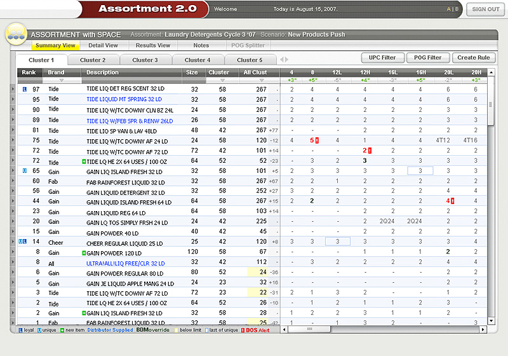Expand the row for GAIN POWDER 40 LD
Image resolution: width=508 pixels, height=356 pixels.
coord(13,231)
